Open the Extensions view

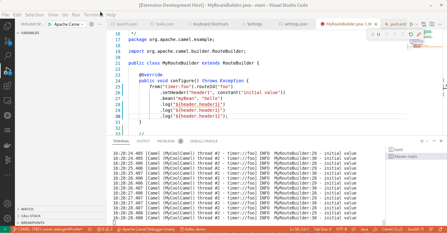[x=7, y=85]
